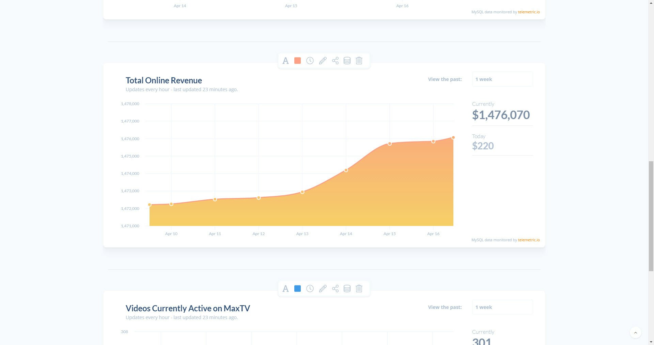This screenshot has height=345, width=654.
Task: Click the share icon above Videos Currently Active
Action: [x=335, y=289]
